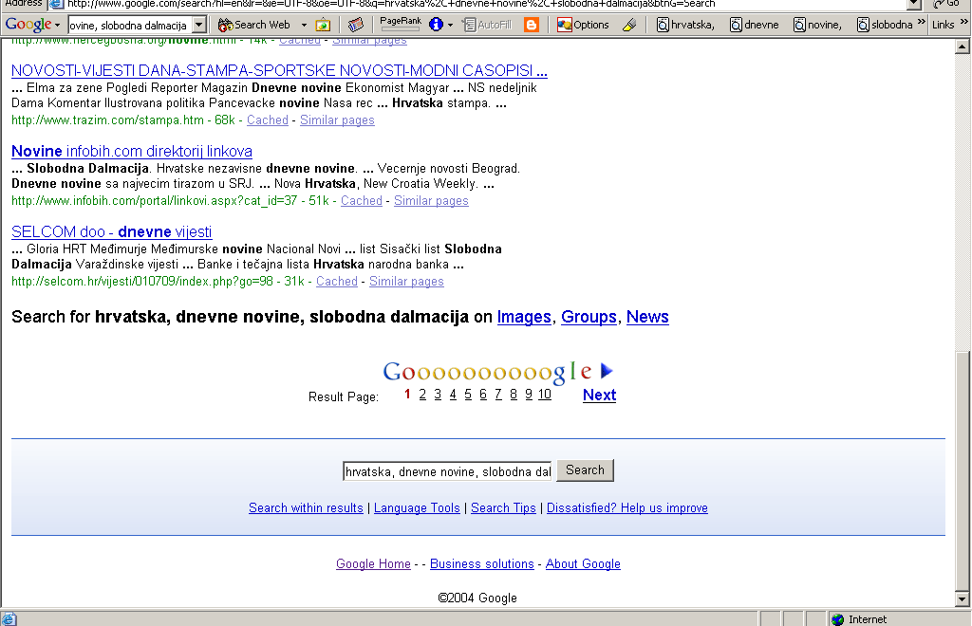Open the Search Tips link
The width and height of the screenshot is (972, 626).
click(x=503, y=507)
